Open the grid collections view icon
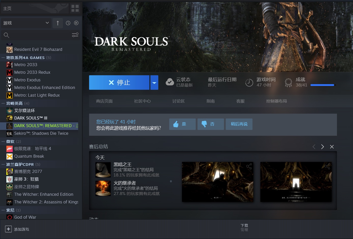353x239 pixels. pos(75,8)
